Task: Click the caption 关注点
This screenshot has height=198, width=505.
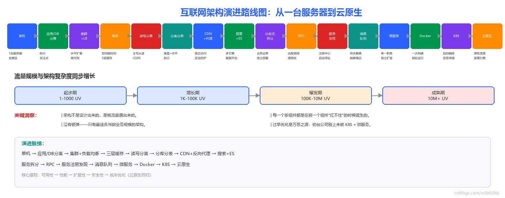Action: (44, 58)
